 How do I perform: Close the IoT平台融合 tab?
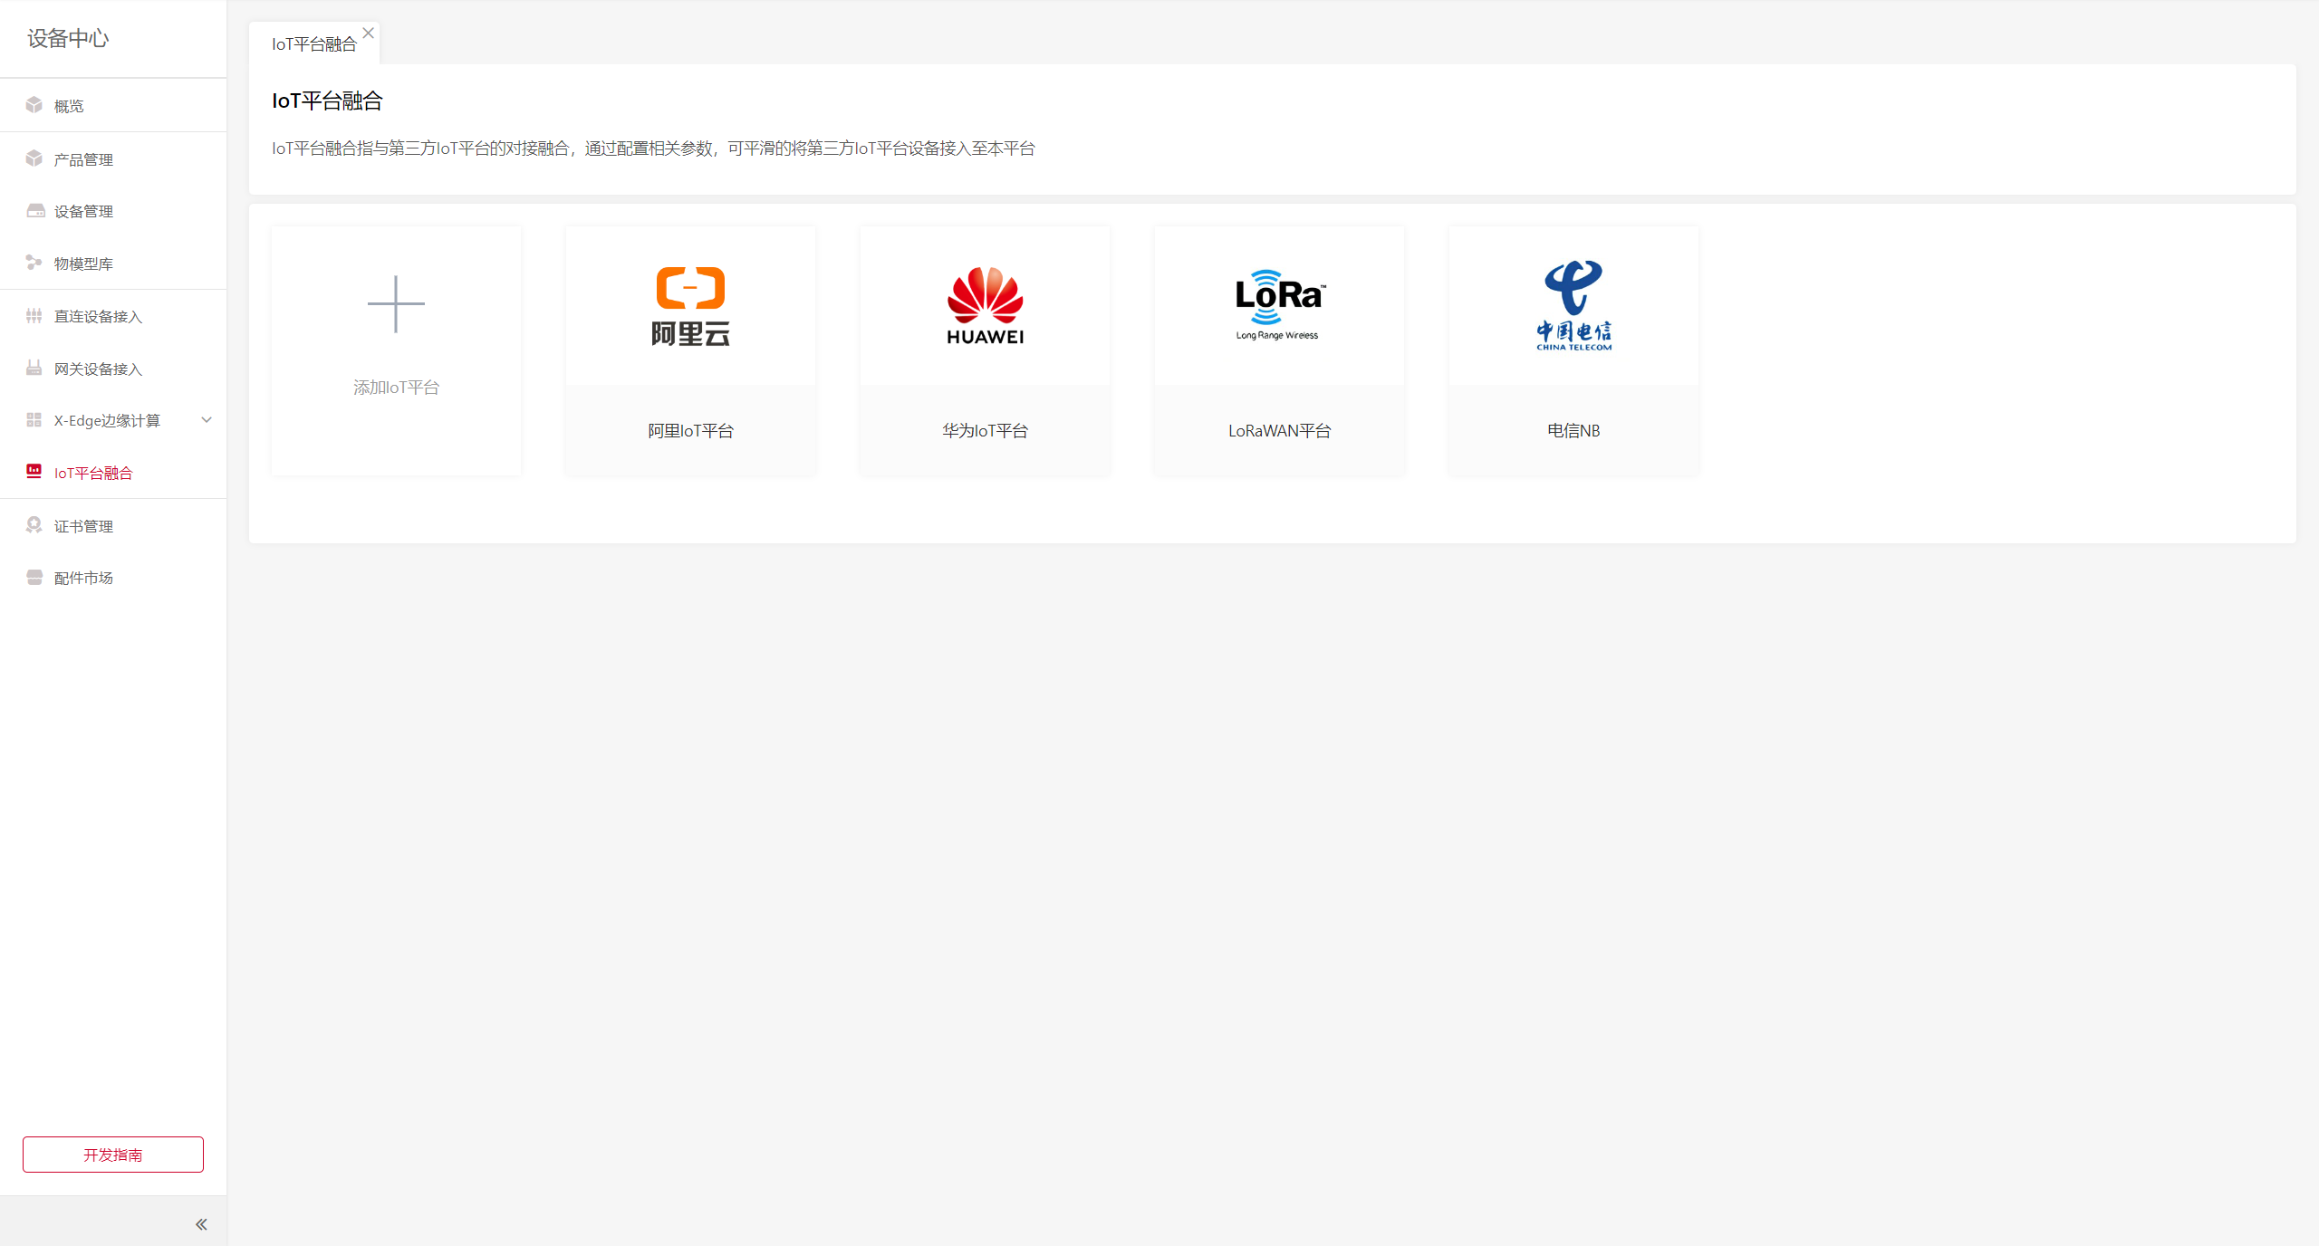(x=369, y=33)
